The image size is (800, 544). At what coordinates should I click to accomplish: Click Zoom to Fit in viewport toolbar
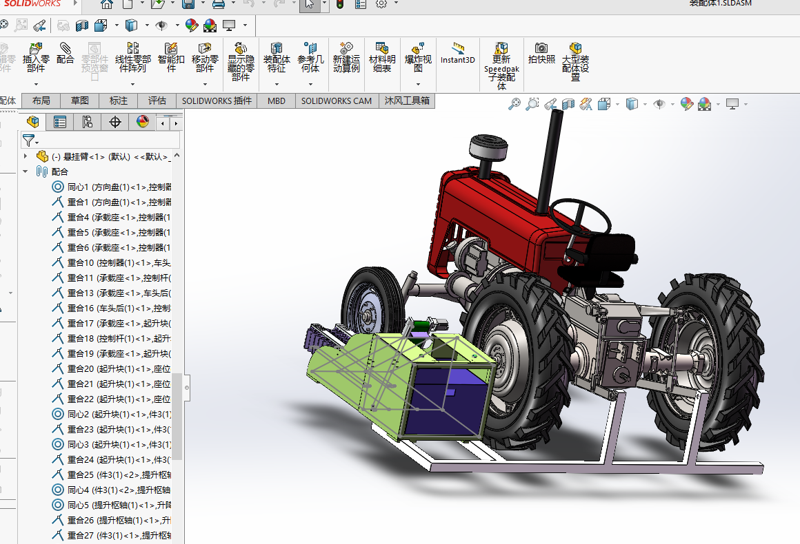click(x=514, y=104)
